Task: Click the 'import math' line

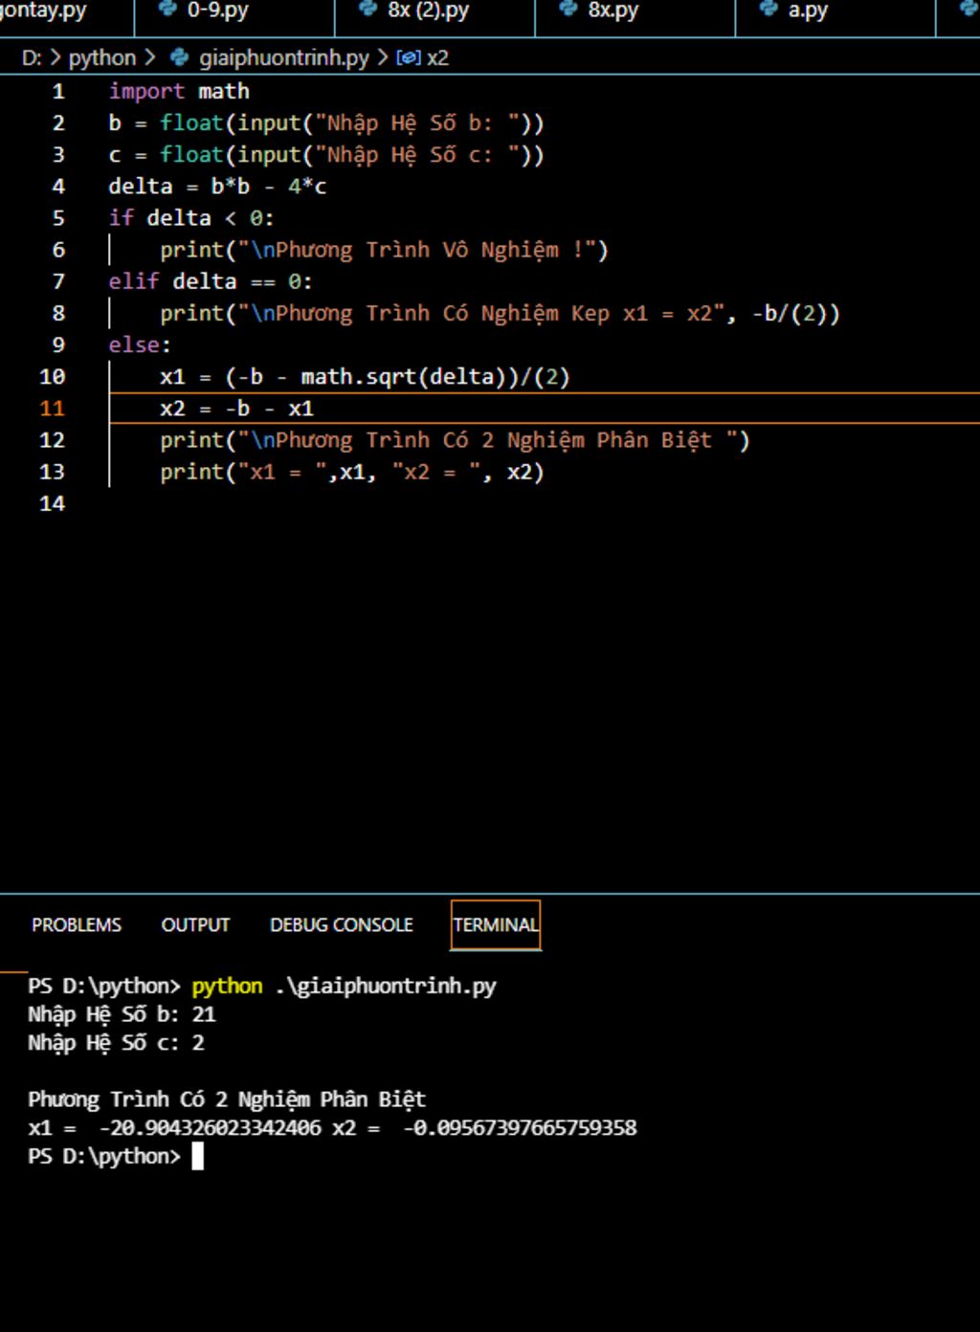Action: click(179, 92)
